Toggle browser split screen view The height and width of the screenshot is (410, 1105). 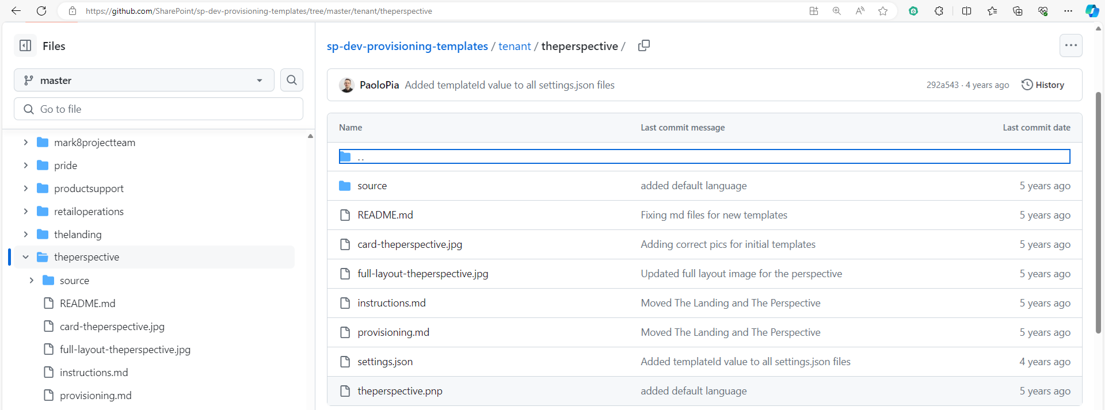(966, 11)
